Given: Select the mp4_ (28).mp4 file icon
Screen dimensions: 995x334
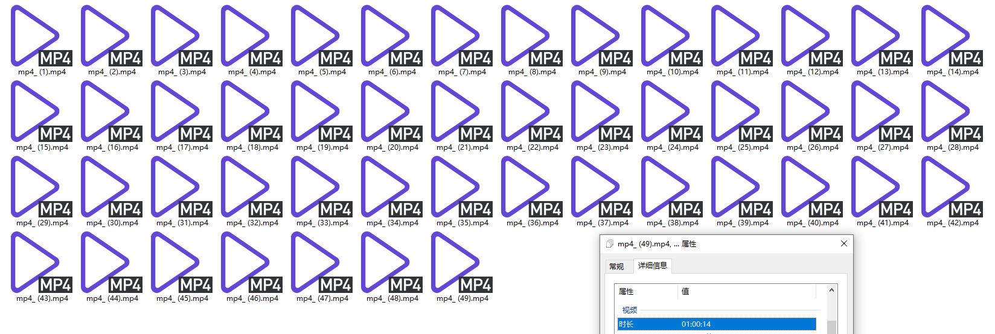Looking at the screenshot, I should [951, 112].
